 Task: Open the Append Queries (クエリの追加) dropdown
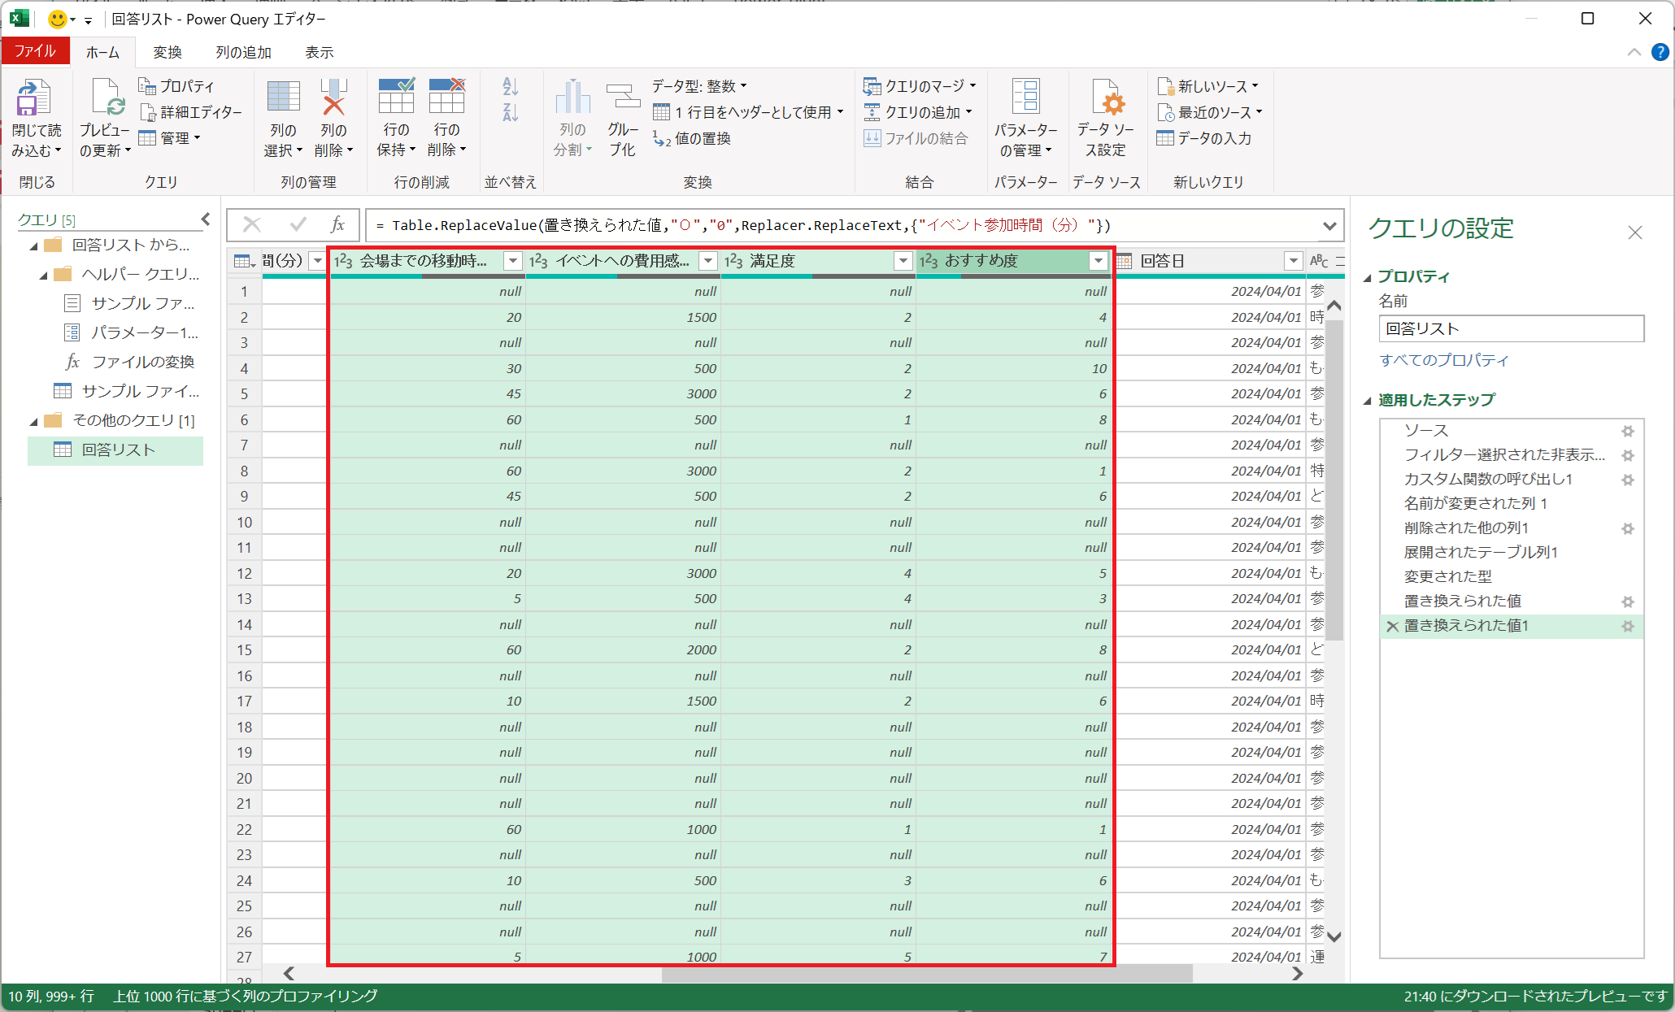[x=918, y=112]
